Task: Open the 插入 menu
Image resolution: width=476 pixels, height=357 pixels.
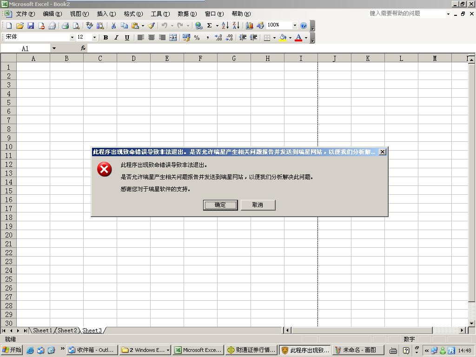Action: [x=106, y=13]
